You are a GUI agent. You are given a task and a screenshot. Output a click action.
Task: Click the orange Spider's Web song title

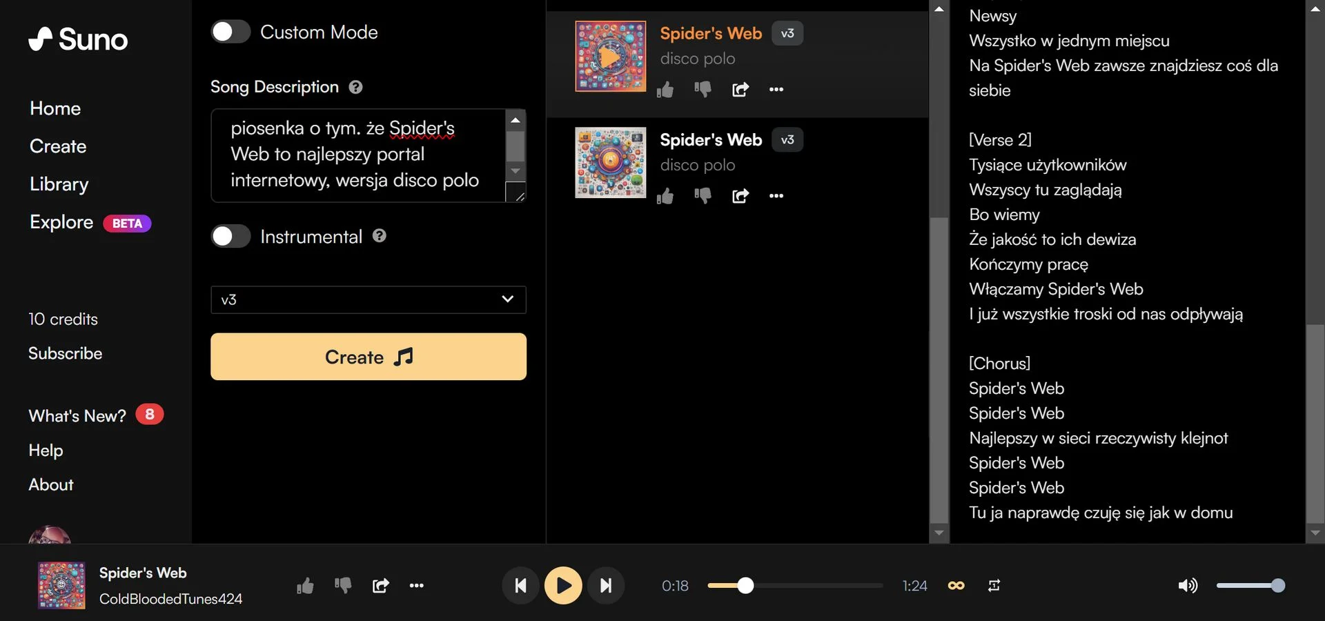coord(711,33)
